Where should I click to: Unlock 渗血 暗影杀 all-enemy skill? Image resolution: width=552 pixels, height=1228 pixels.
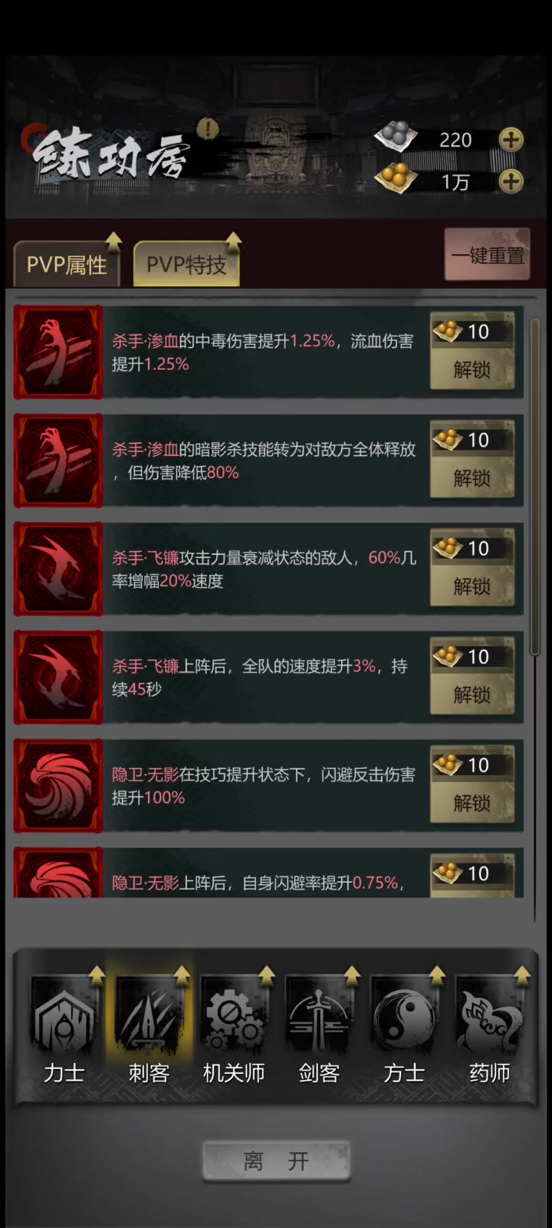(x=472, y=460)
